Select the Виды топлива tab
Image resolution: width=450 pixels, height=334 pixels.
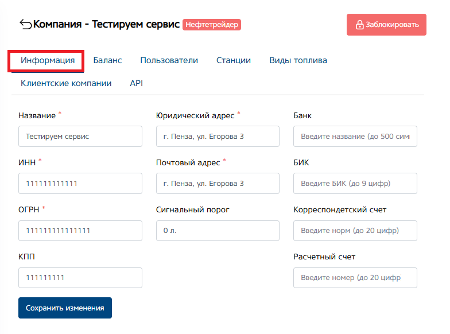[298, 60]
